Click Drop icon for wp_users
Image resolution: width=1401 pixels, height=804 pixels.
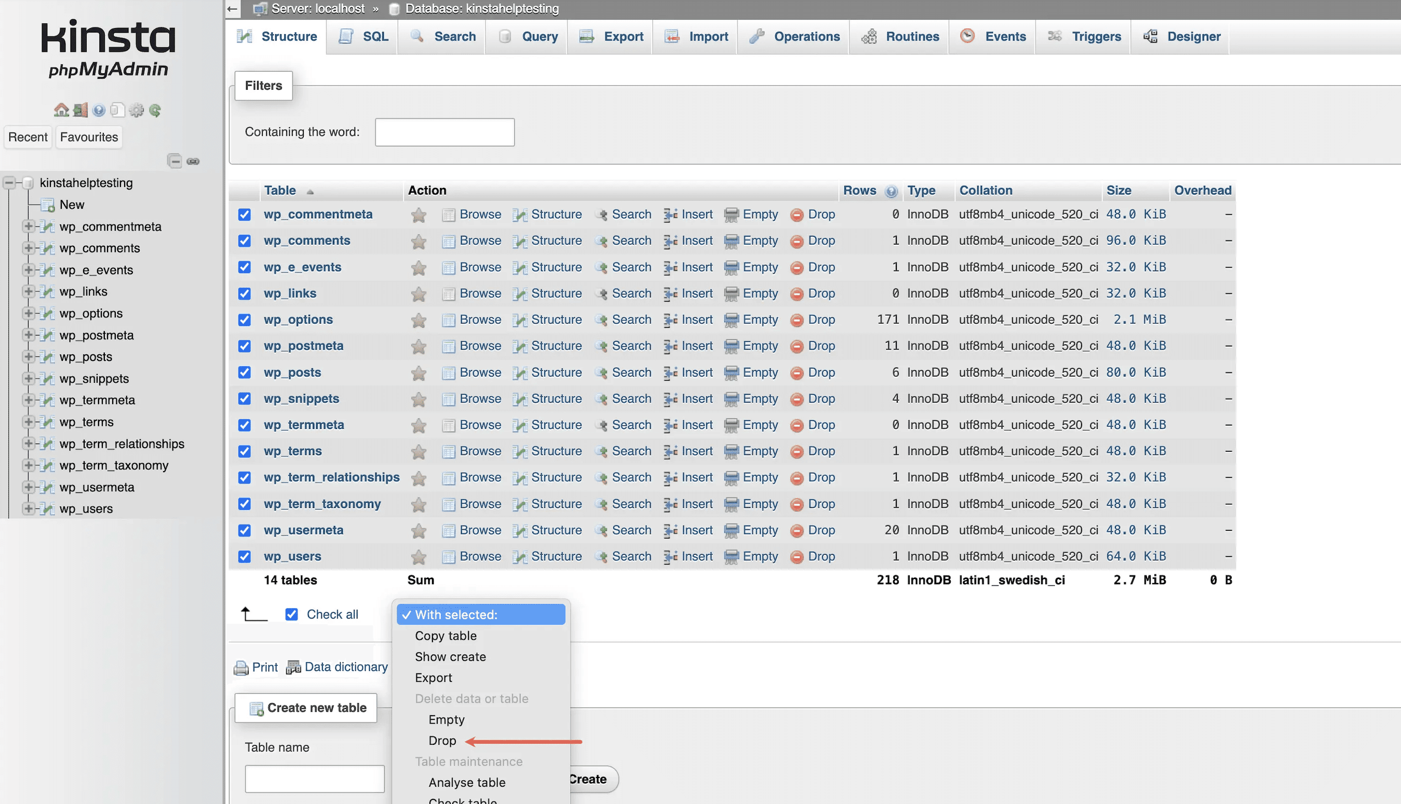(x=797, y=557)
